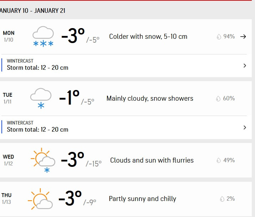Viewport: 255px width, 217px height.
Task: Select the MON 1/10 date label
Action: (x=9, y=36)
